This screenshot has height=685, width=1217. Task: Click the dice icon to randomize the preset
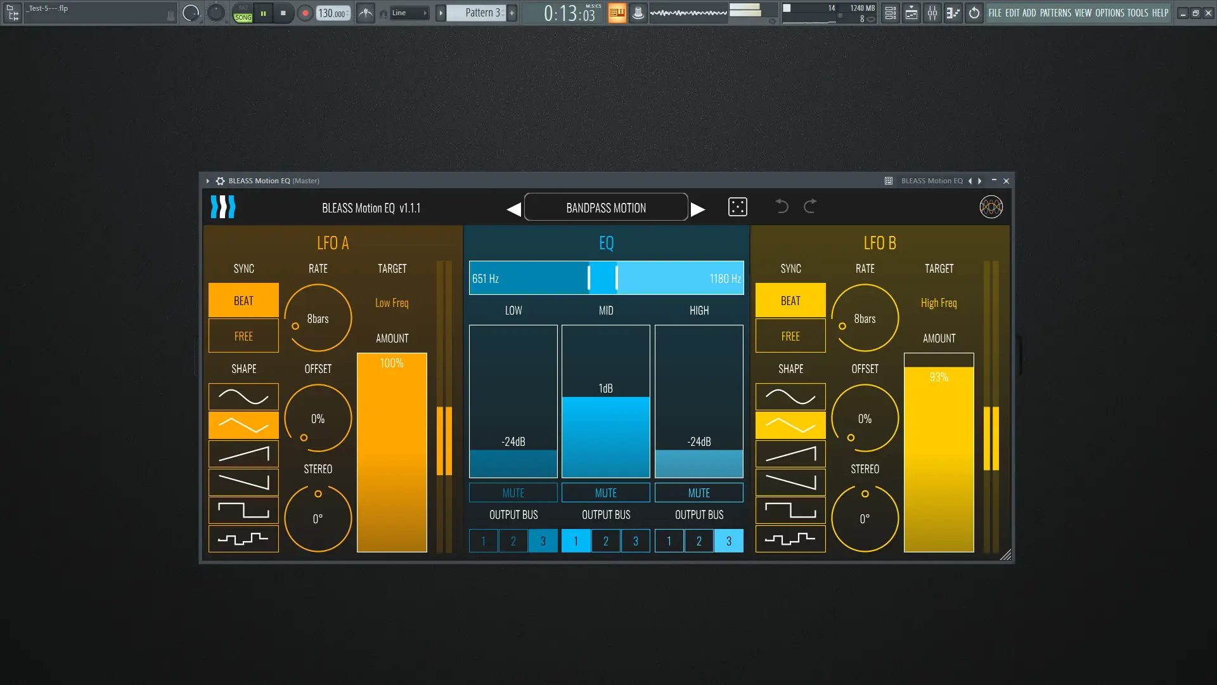tap(737, 207)
